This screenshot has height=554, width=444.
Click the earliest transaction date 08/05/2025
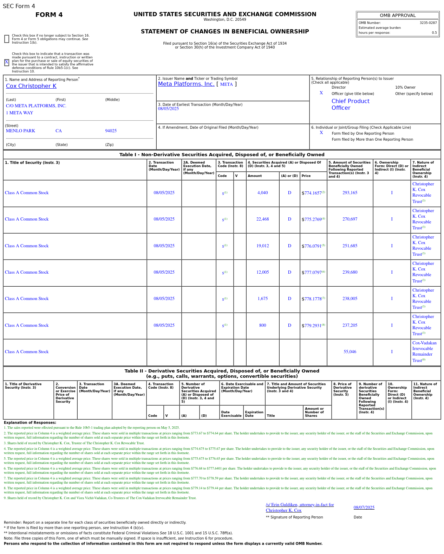point(168,109)
